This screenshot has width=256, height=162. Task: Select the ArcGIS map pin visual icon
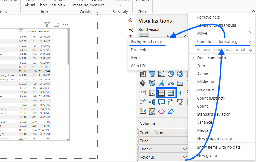(x=152, y=111)
